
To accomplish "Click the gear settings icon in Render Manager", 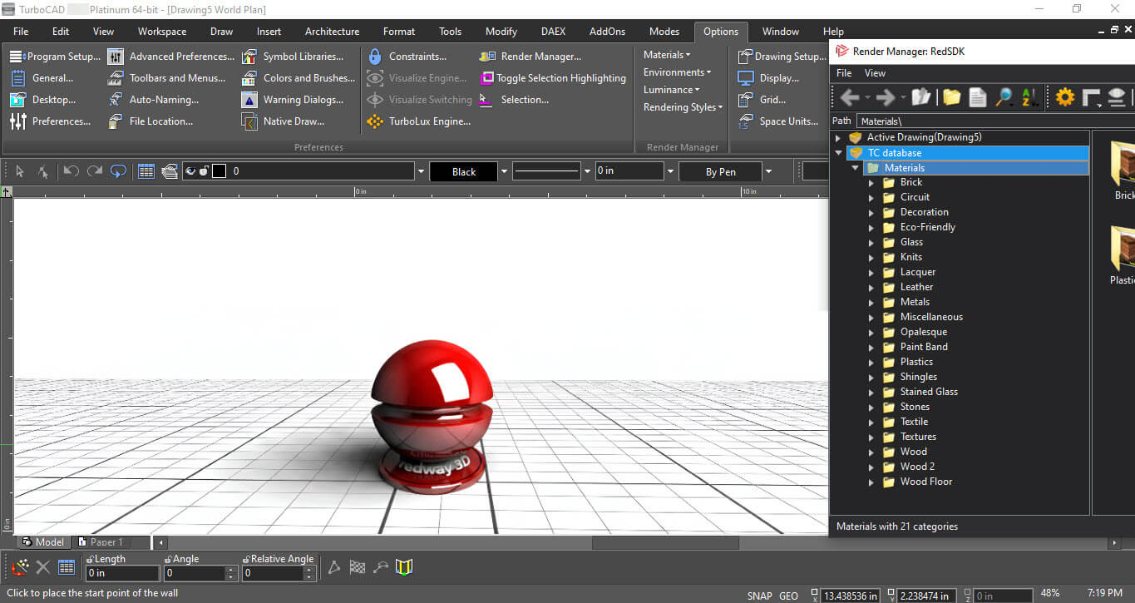I will pyautogui.click(x=1064, y=97).
